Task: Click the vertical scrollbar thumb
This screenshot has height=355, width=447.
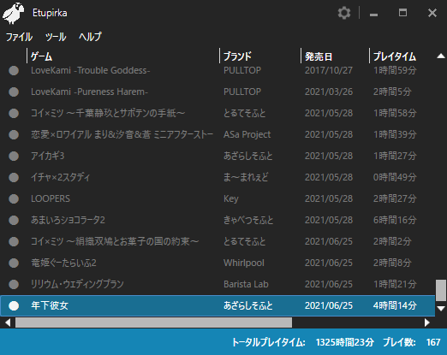Action: click(441, 290)
